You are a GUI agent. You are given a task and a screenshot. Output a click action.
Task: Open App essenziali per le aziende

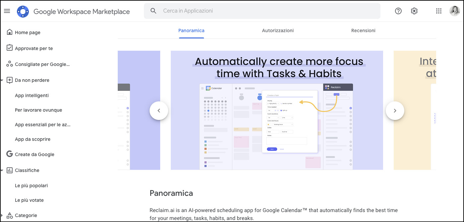(43, 125)
